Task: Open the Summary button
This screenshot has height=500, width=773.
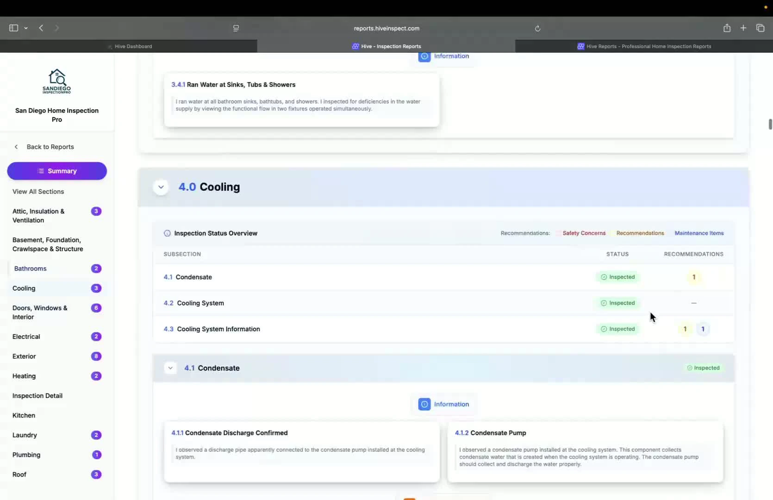Action: tap(57, 171)
